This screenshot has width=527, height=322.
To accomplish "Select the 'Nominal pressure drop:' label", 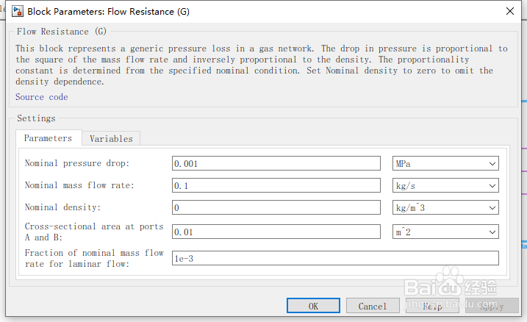I will [77, 163].
